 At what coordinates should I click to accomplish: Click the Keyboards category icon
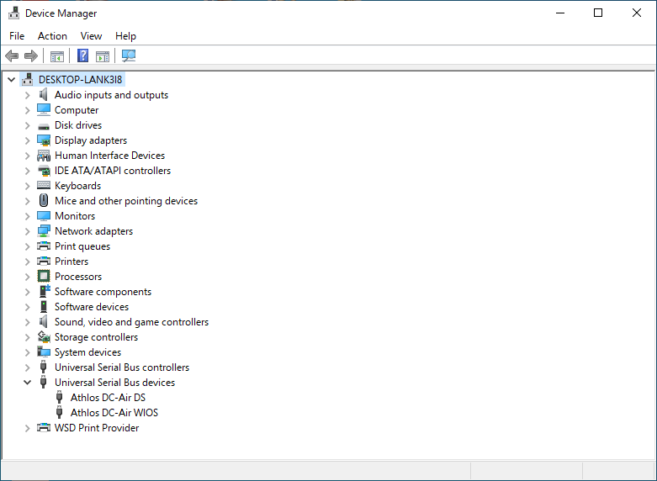[x=44, y=186]
